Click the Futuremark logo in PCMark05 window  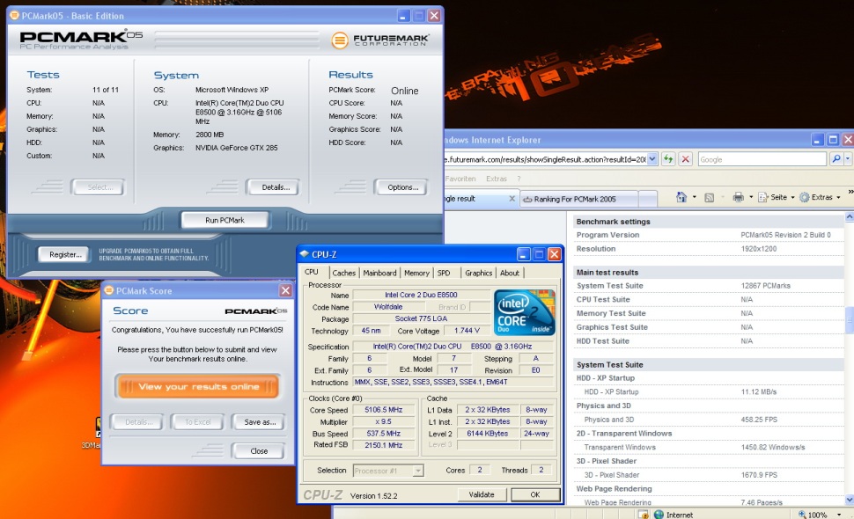click(x=379, y=40)
